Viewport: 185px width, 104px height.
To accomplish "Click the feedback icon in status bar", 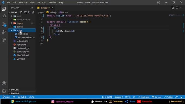I will pyautogui.click(x=177, y=97).
